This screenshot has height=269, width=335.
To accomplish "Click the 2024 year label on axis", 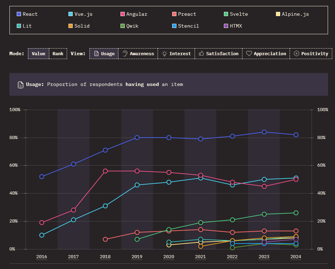I will tap(296, 257).
